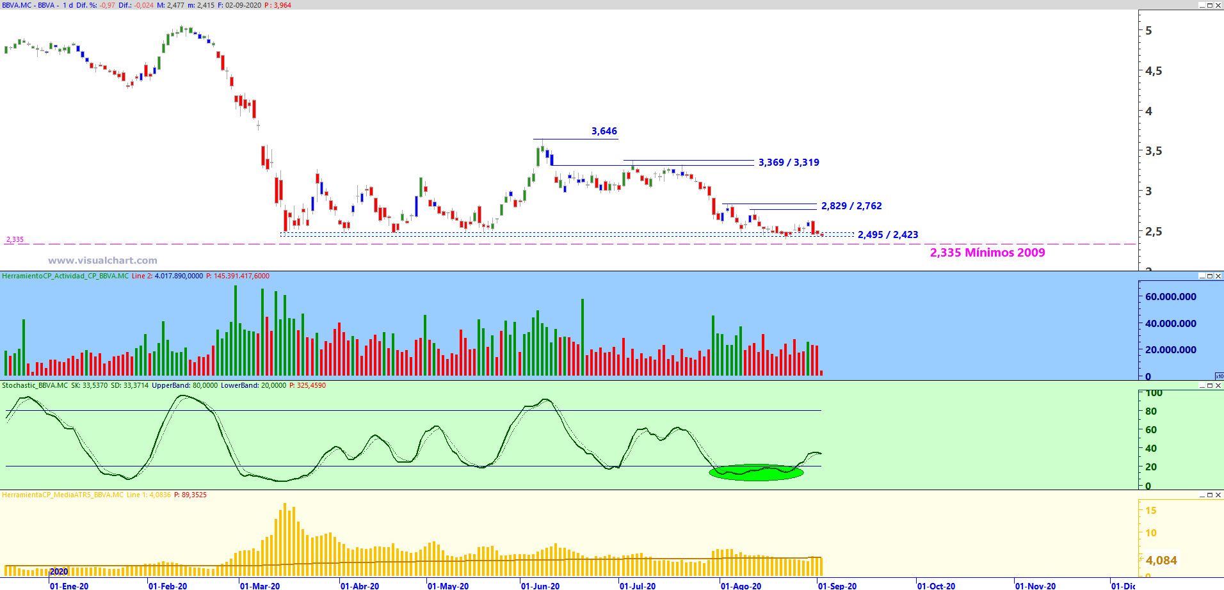Click the 80 level on Stochastic axis
The height and width of the screenshot is (590, 1224).
(x=1151, y=411)
